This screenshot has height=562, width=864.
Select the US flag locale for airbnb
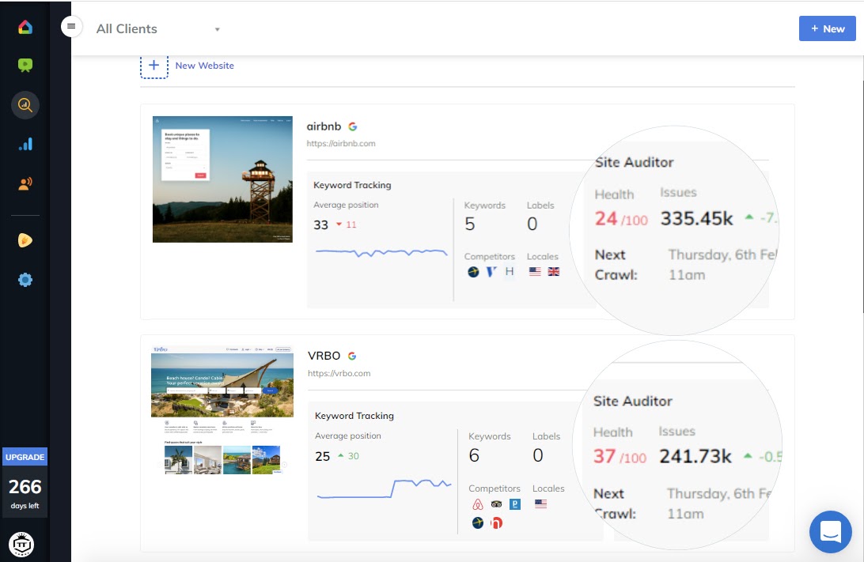[535, 271]
